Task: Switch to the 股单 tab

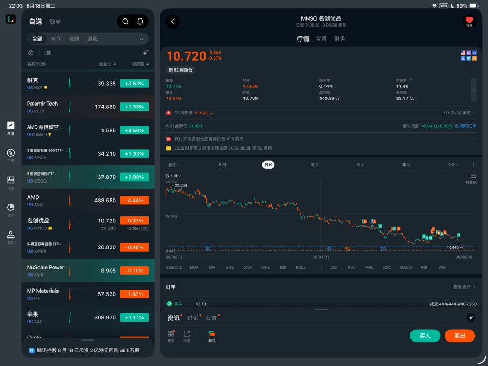Action: tap(55, 22)
